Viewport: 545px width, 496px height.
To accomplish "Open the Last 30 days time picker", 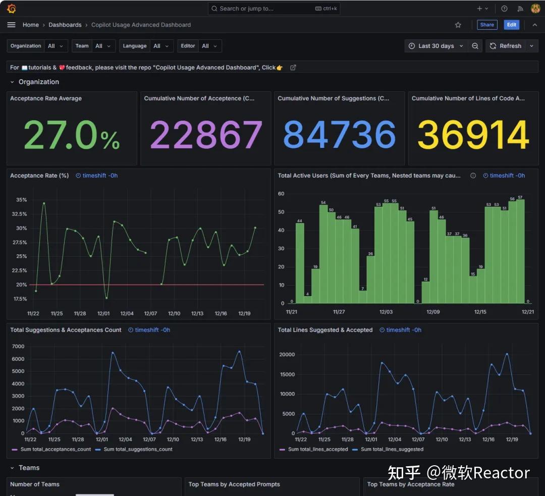I will [435, 46].
